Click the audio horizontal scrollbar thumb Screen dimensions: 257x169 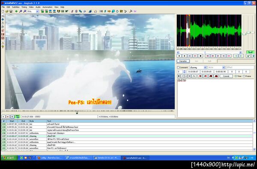(x=205, y=52)
